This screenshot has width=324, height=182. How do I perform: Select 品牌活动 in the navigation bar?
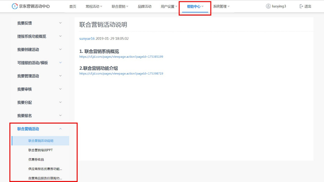pos(145,6)
